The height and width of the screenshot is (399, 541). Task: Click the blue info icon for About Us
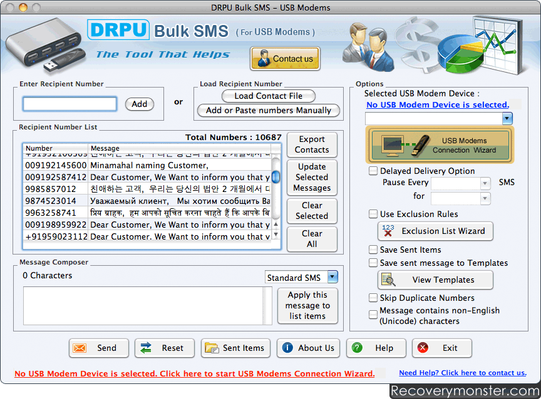[287, 348]
